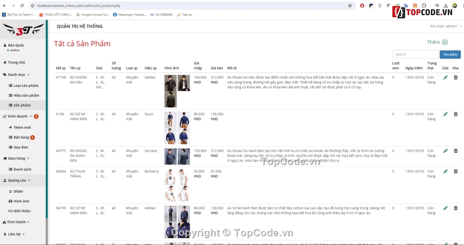Edit product K7108 with pencil icon
This screenshot has width=464, height=245.
[x=445, y=78]
